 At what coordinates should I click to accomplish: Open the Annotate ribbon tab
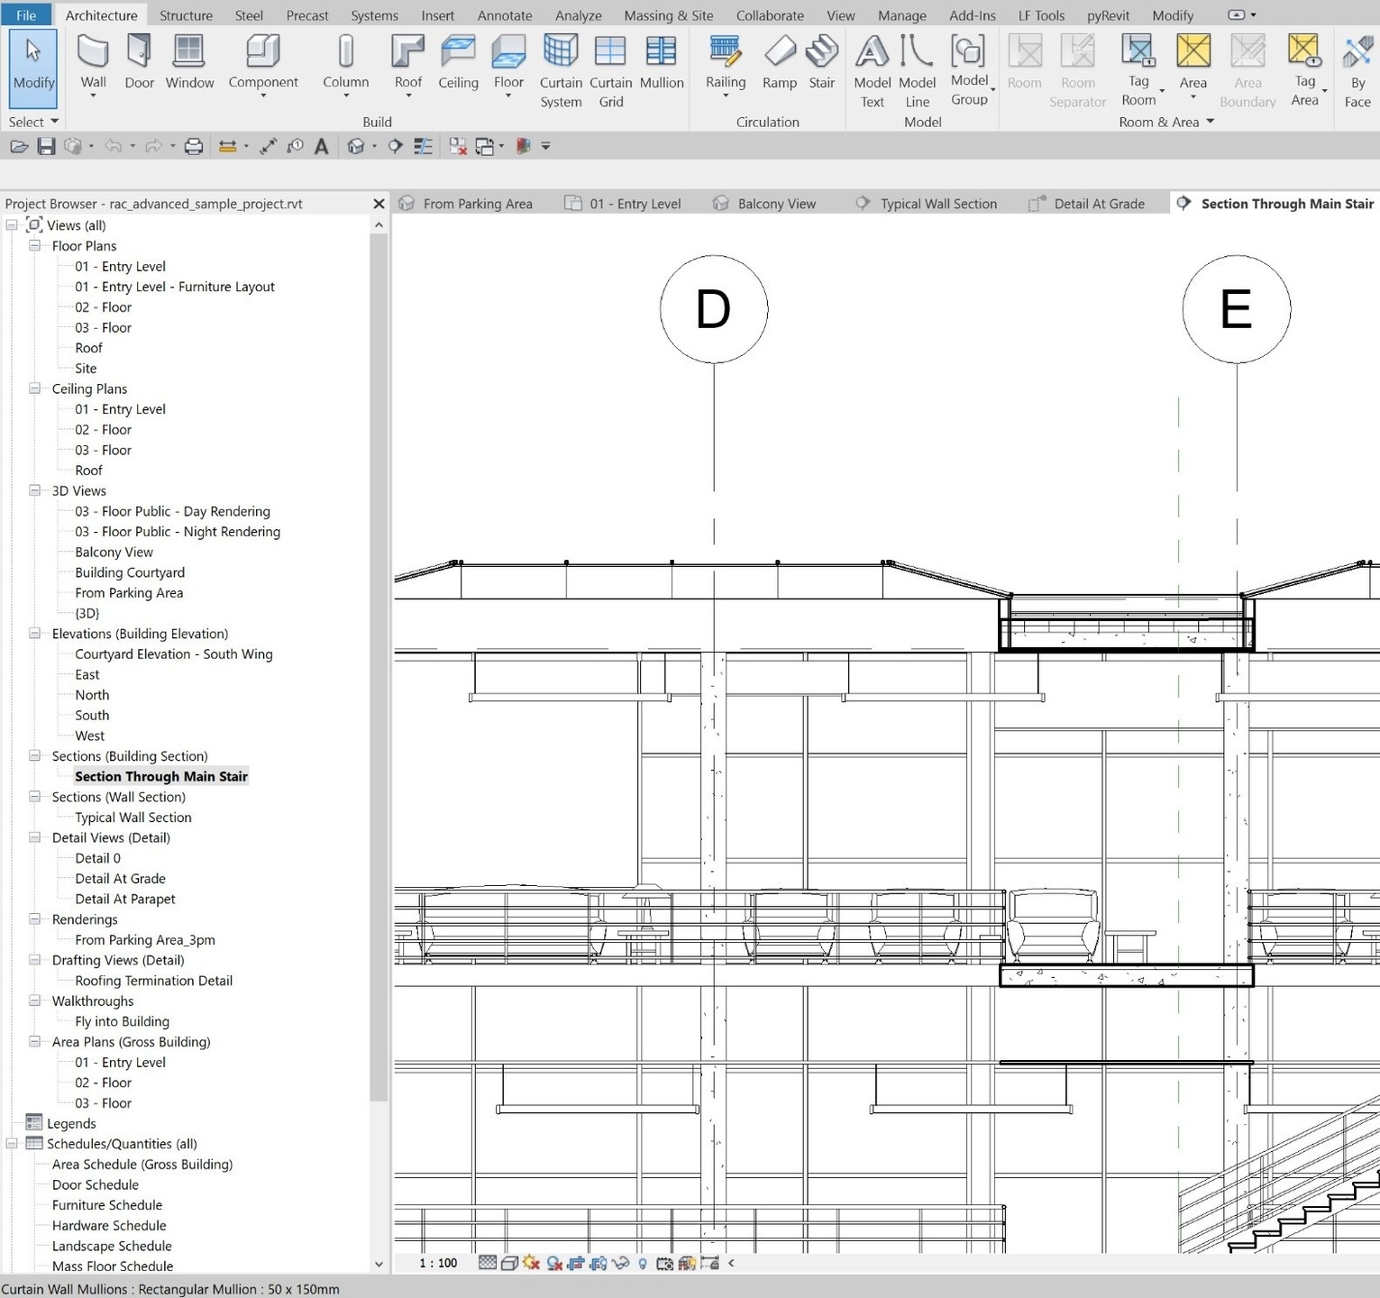coord(504,15)
